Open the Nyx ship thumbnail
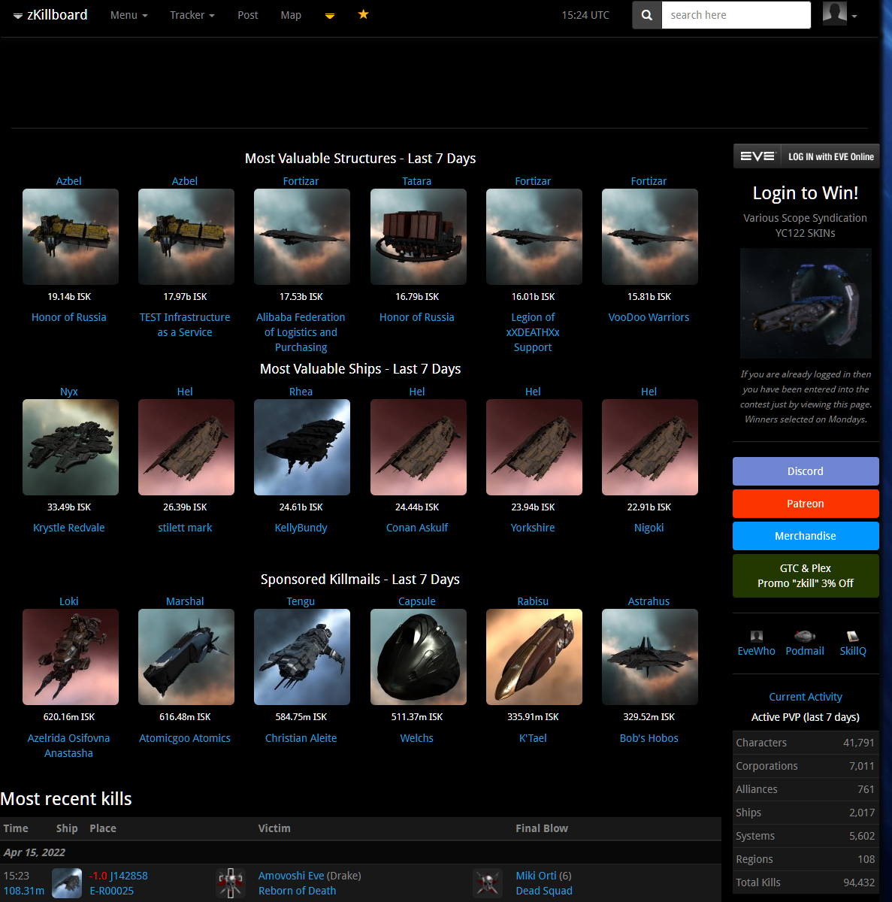The width and height of the screenshot is (892, 902). pyautogui.click(x=71, y=447)
